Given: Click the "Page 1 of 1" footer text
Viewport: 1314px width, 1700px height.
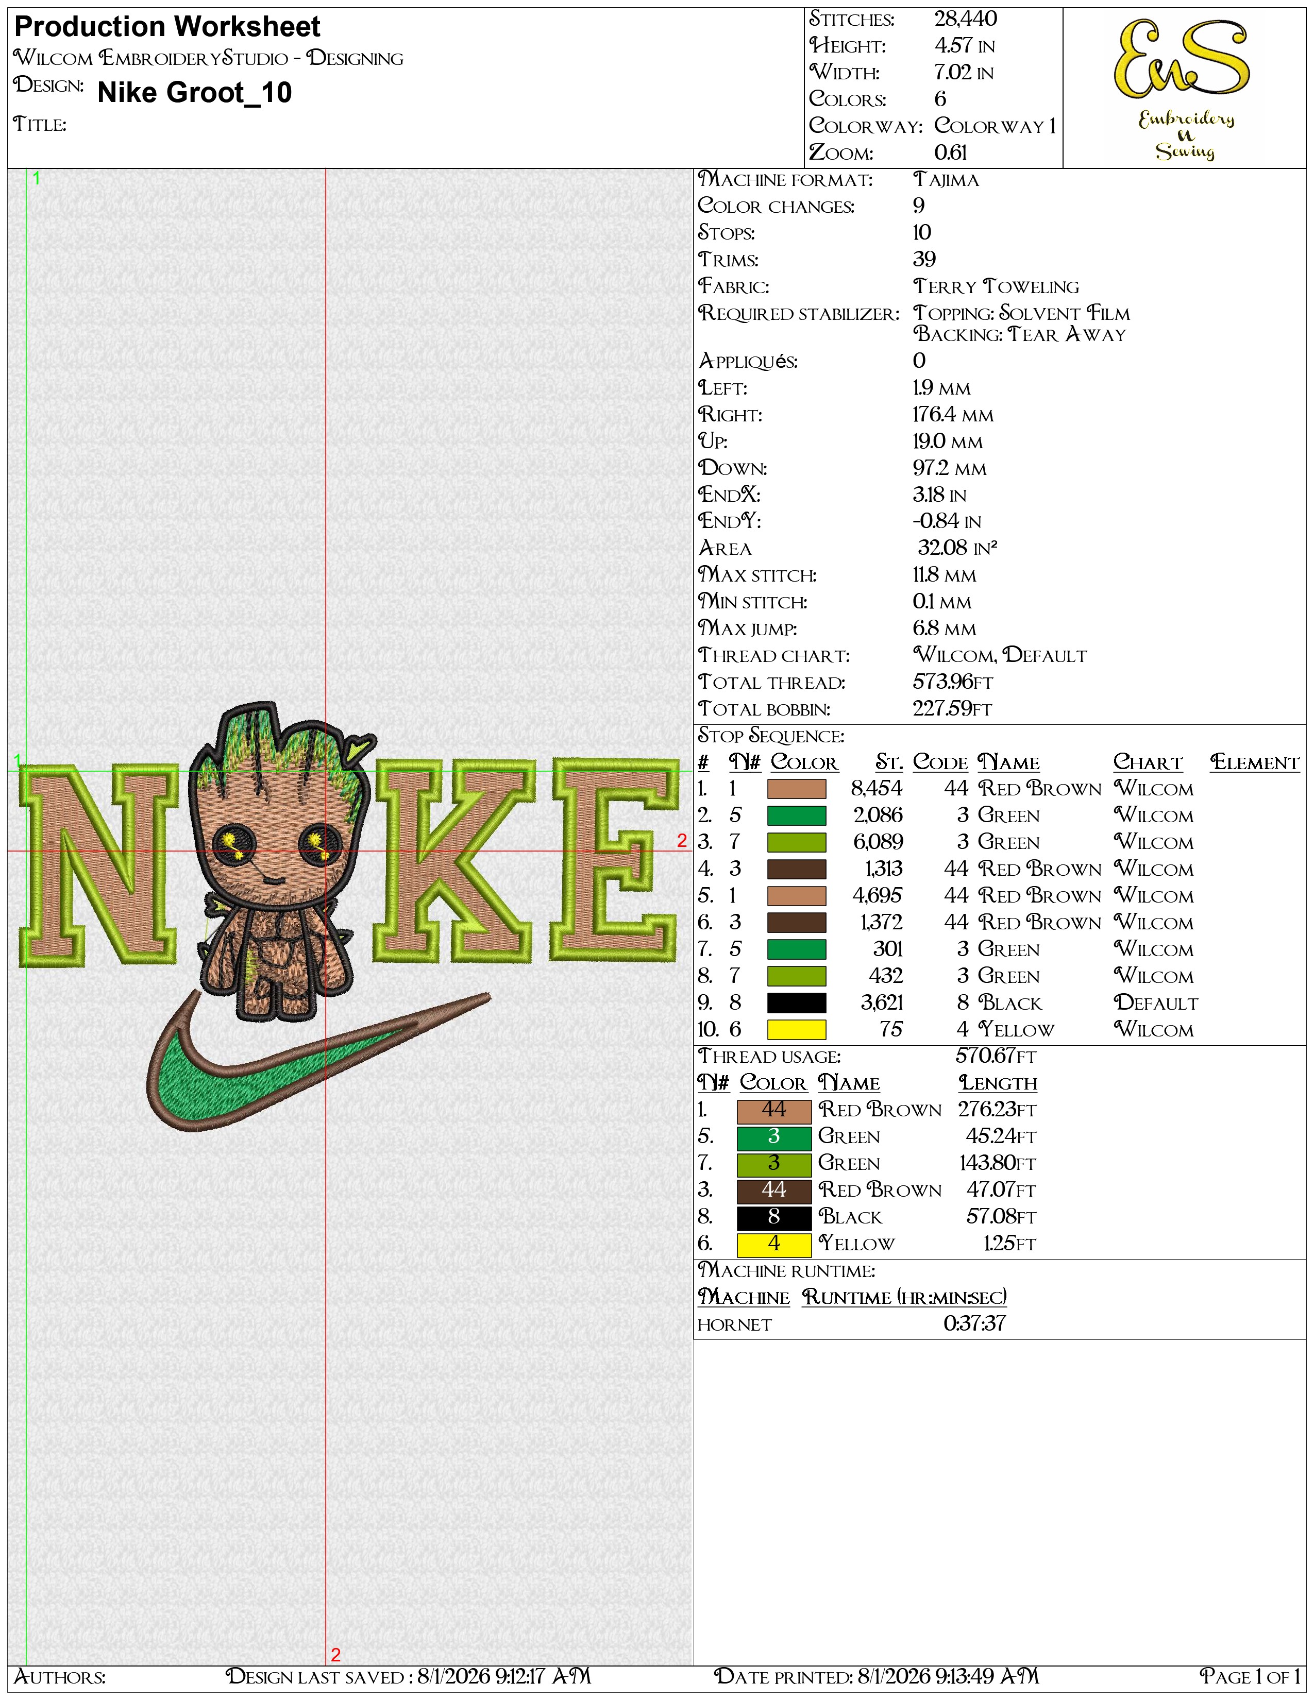Looking at the screenshot, I should point(1250,1677).
